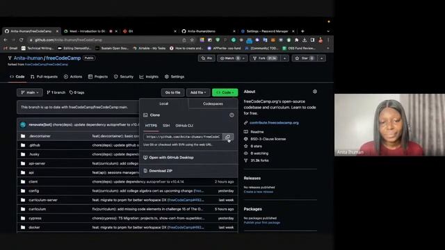Open the docker folder
445x250 pixels.
(x=34, y=227)
